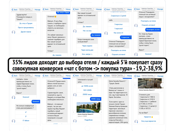The width and height of the screenshot is (175, 131).
Task: Show next hotel photo in price-list chat
Action: (162, 85)
